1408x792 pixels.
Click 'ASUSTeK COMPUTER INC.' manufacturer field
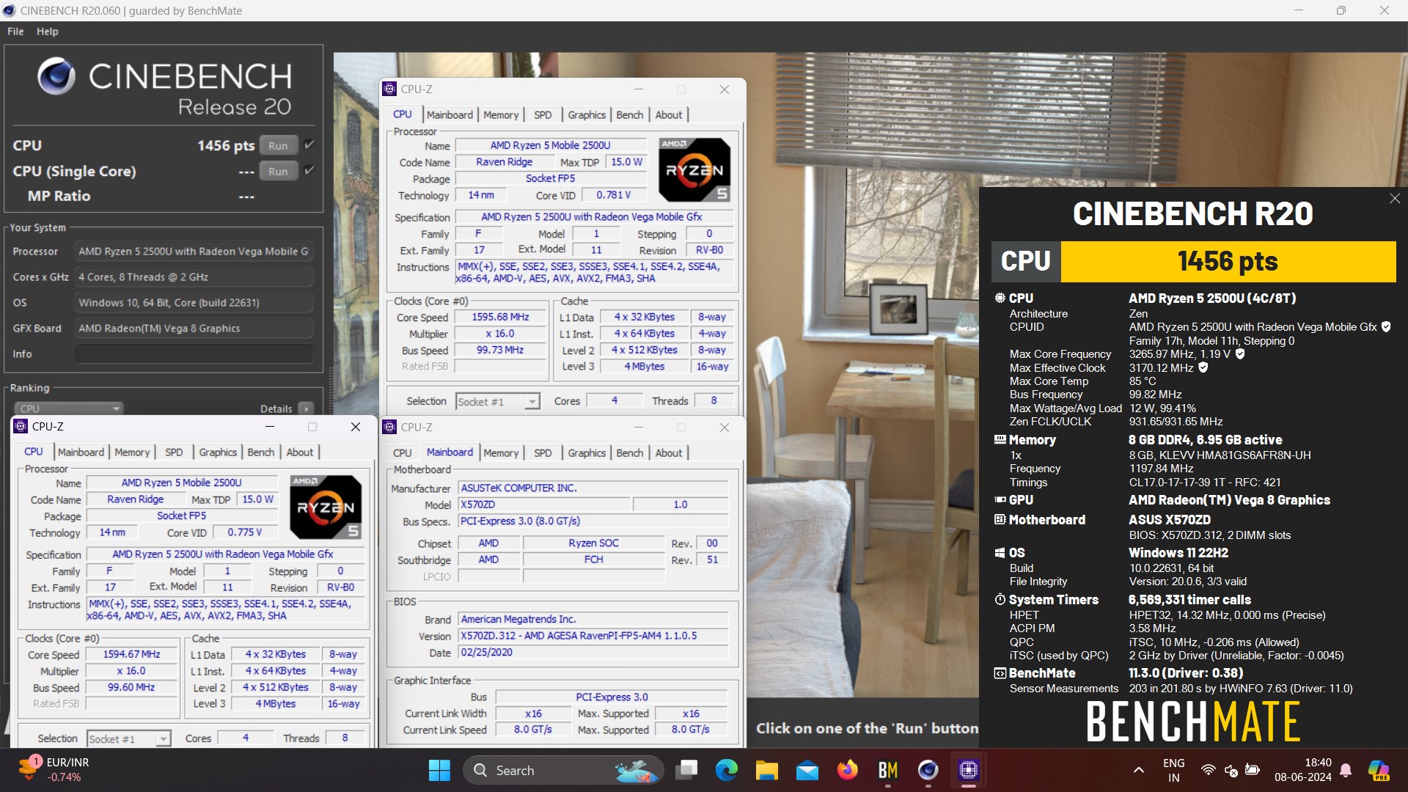pyautogui.click(x=593, y=488)
